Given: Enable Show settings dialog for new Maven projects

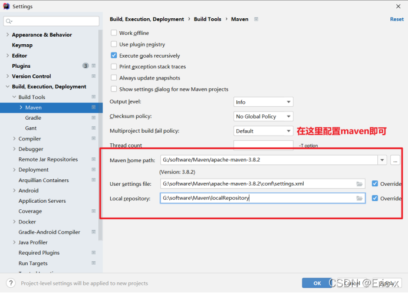Looking at the screenshot, I should (114, 89).
